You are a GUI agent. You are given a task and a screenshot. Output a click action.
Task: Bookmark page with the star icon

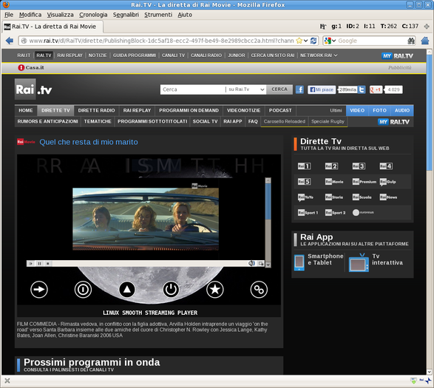point(299,41)
